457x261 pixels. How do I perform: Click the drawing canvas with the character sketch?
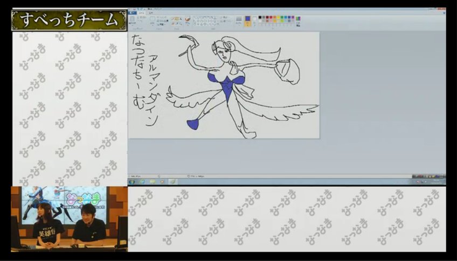[x=224, y=85]
